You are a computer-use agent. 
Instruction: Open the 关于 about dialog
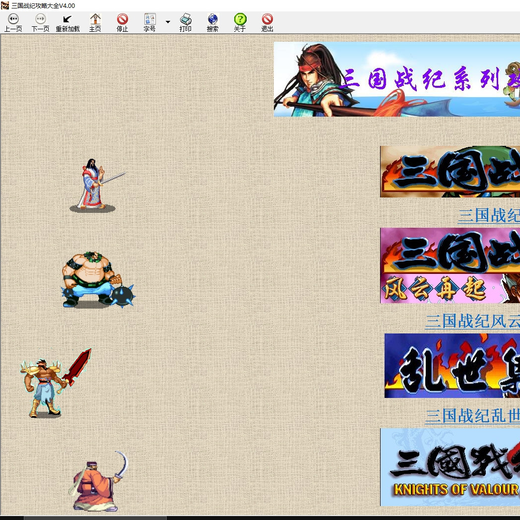(240, 22)
